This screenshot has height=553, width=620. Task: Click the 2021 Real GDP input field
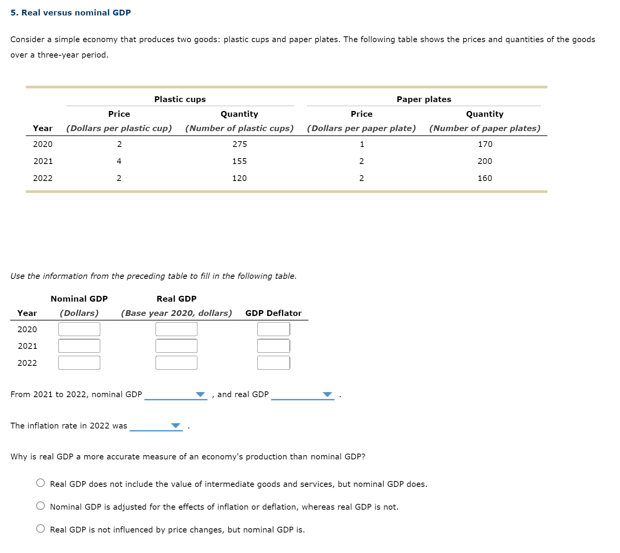click(x=176, y=345)
